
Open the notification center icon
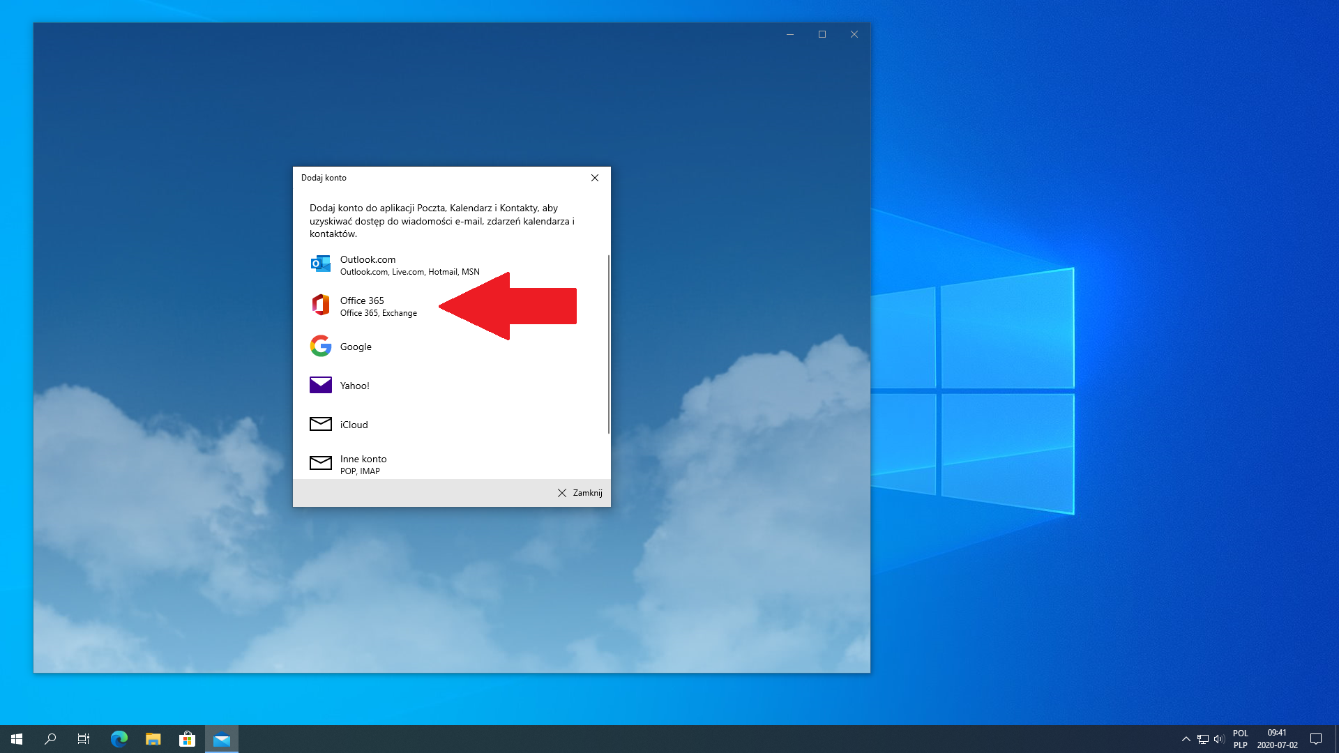tap(1316, 739)
